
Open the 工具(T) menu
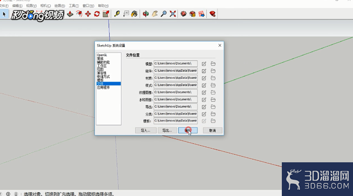(74, 6)
